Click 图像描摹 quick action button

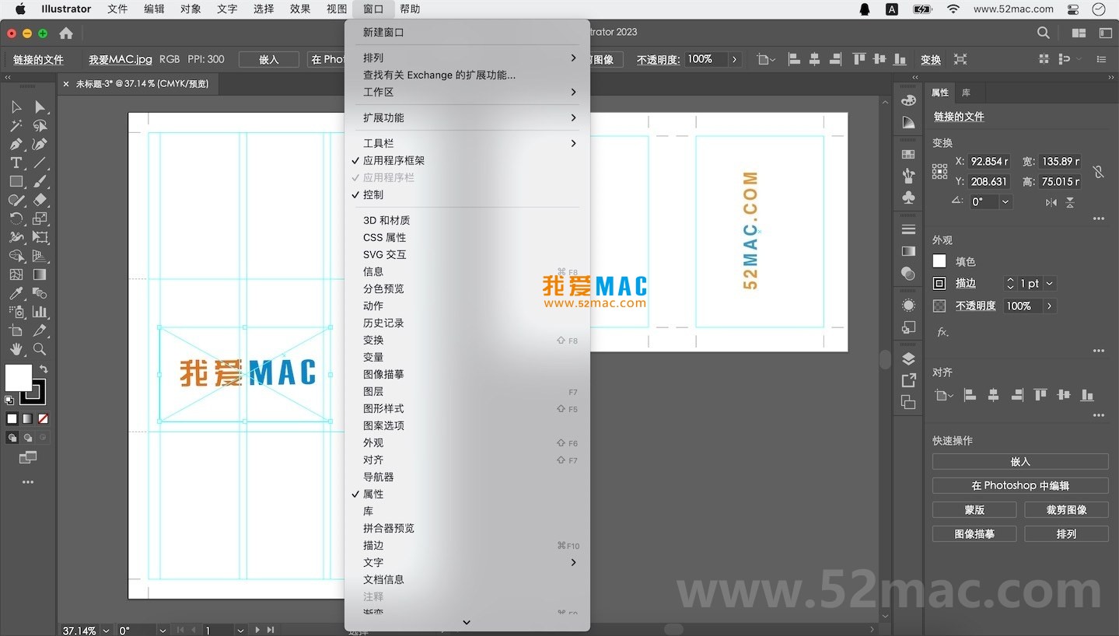click(x=974, y=534)
